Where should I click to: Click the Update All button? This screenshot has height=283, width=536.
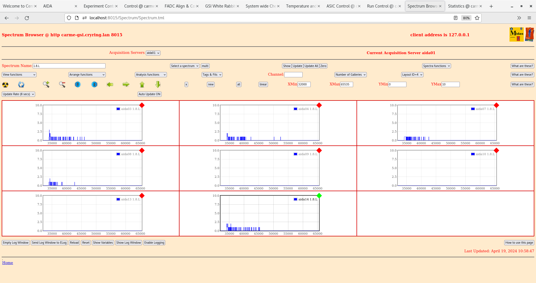311,66
